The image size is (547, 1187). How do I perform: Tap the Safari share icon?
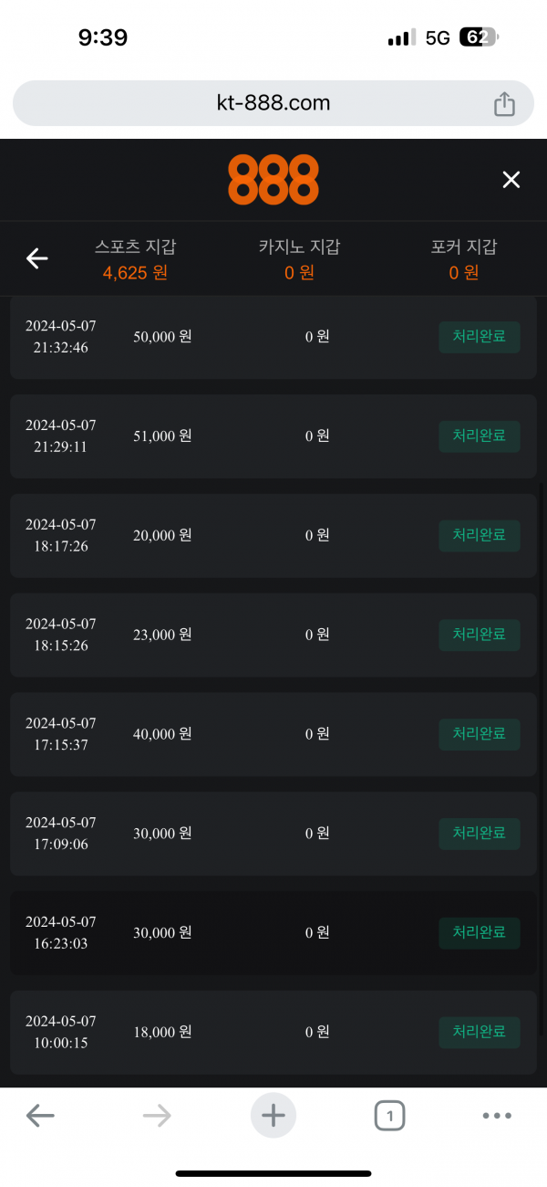coord(504,104)
